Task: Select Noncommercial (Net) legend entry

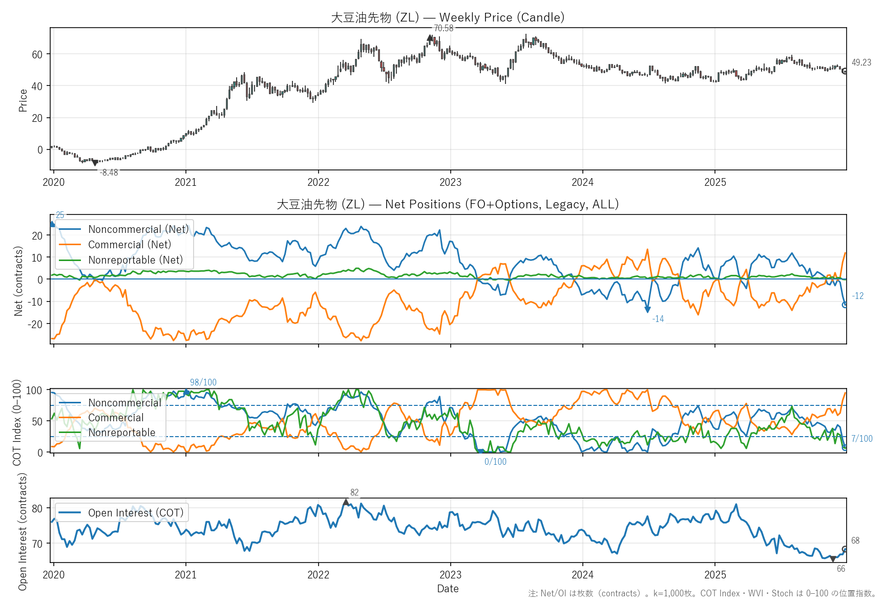Action: (138, 229)
